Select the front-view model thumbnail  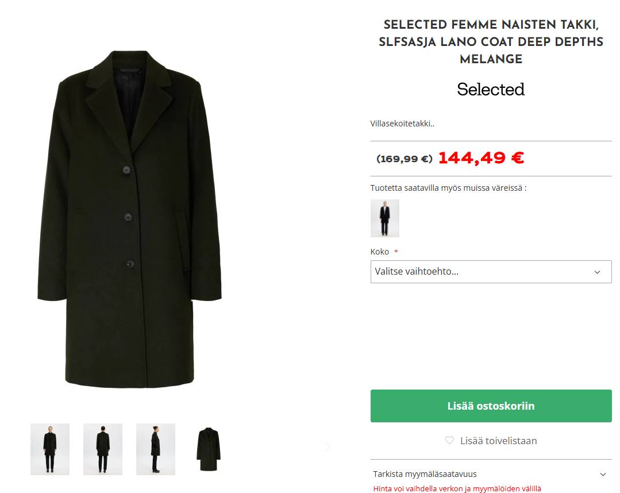(50, 449)
